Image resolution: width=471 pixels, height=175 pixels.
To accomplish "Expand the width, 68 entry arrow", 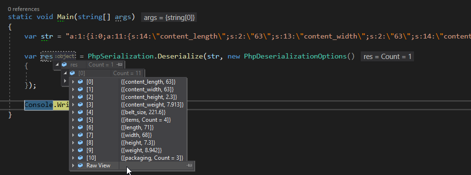I will click(x=73, y=135).
